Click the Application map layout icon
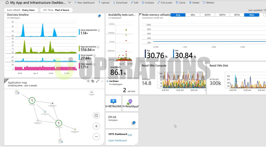Viewport: 266px width, 147px height. click(88, 81)
